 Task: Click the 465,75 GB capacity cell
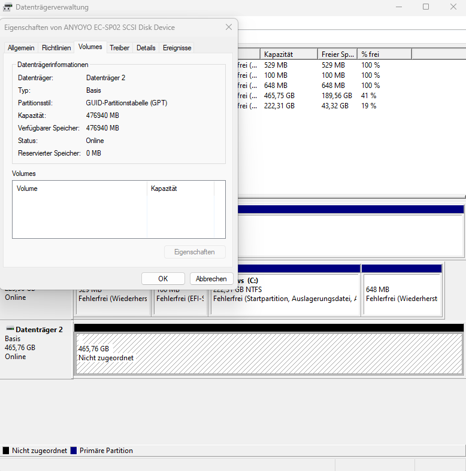pyautogui.click(x=279, y=96)
